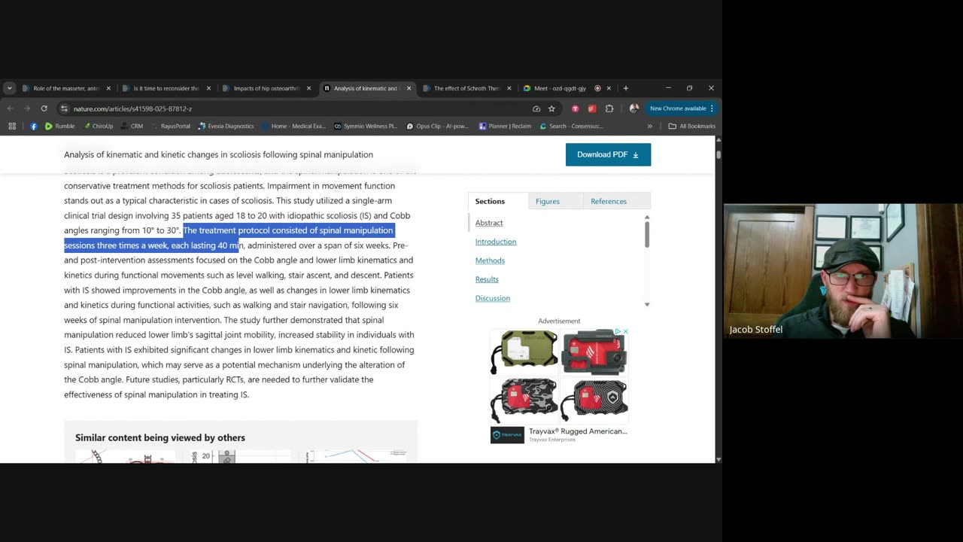Viewport: 963px width, 542px height.
Task: Jump to the Abstract section
Action: tap(489, 223)
